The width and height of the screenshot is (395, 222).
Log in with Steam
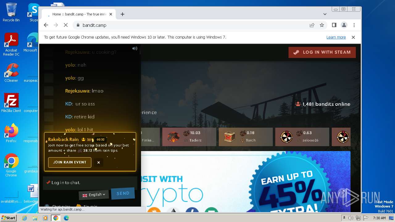(x=322, y=52)
